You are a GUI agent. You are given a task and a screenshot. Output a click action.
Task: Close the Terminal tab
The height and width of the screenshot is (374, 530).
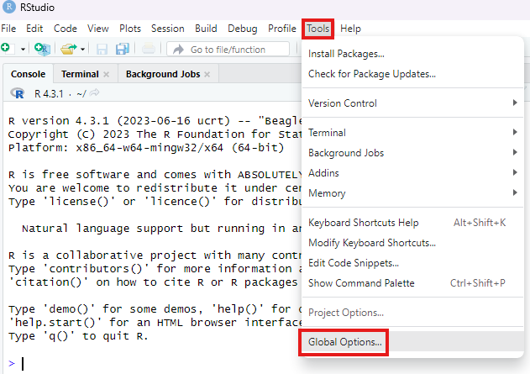pos(106,74)
